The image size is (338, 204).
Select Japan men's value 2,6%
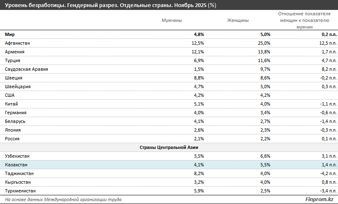point(199,130)
